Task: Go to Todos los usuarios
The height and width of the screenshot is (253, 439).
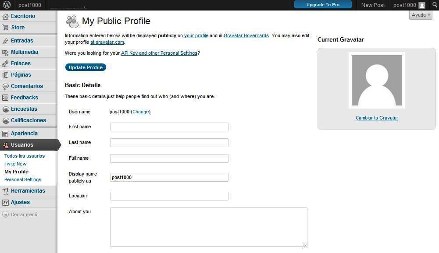Action: point(25,156)
